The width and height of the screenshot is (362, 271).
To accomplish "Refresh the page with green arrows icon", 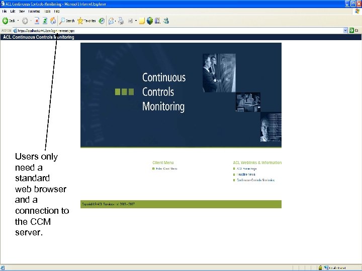I will [x=45, y=21].
